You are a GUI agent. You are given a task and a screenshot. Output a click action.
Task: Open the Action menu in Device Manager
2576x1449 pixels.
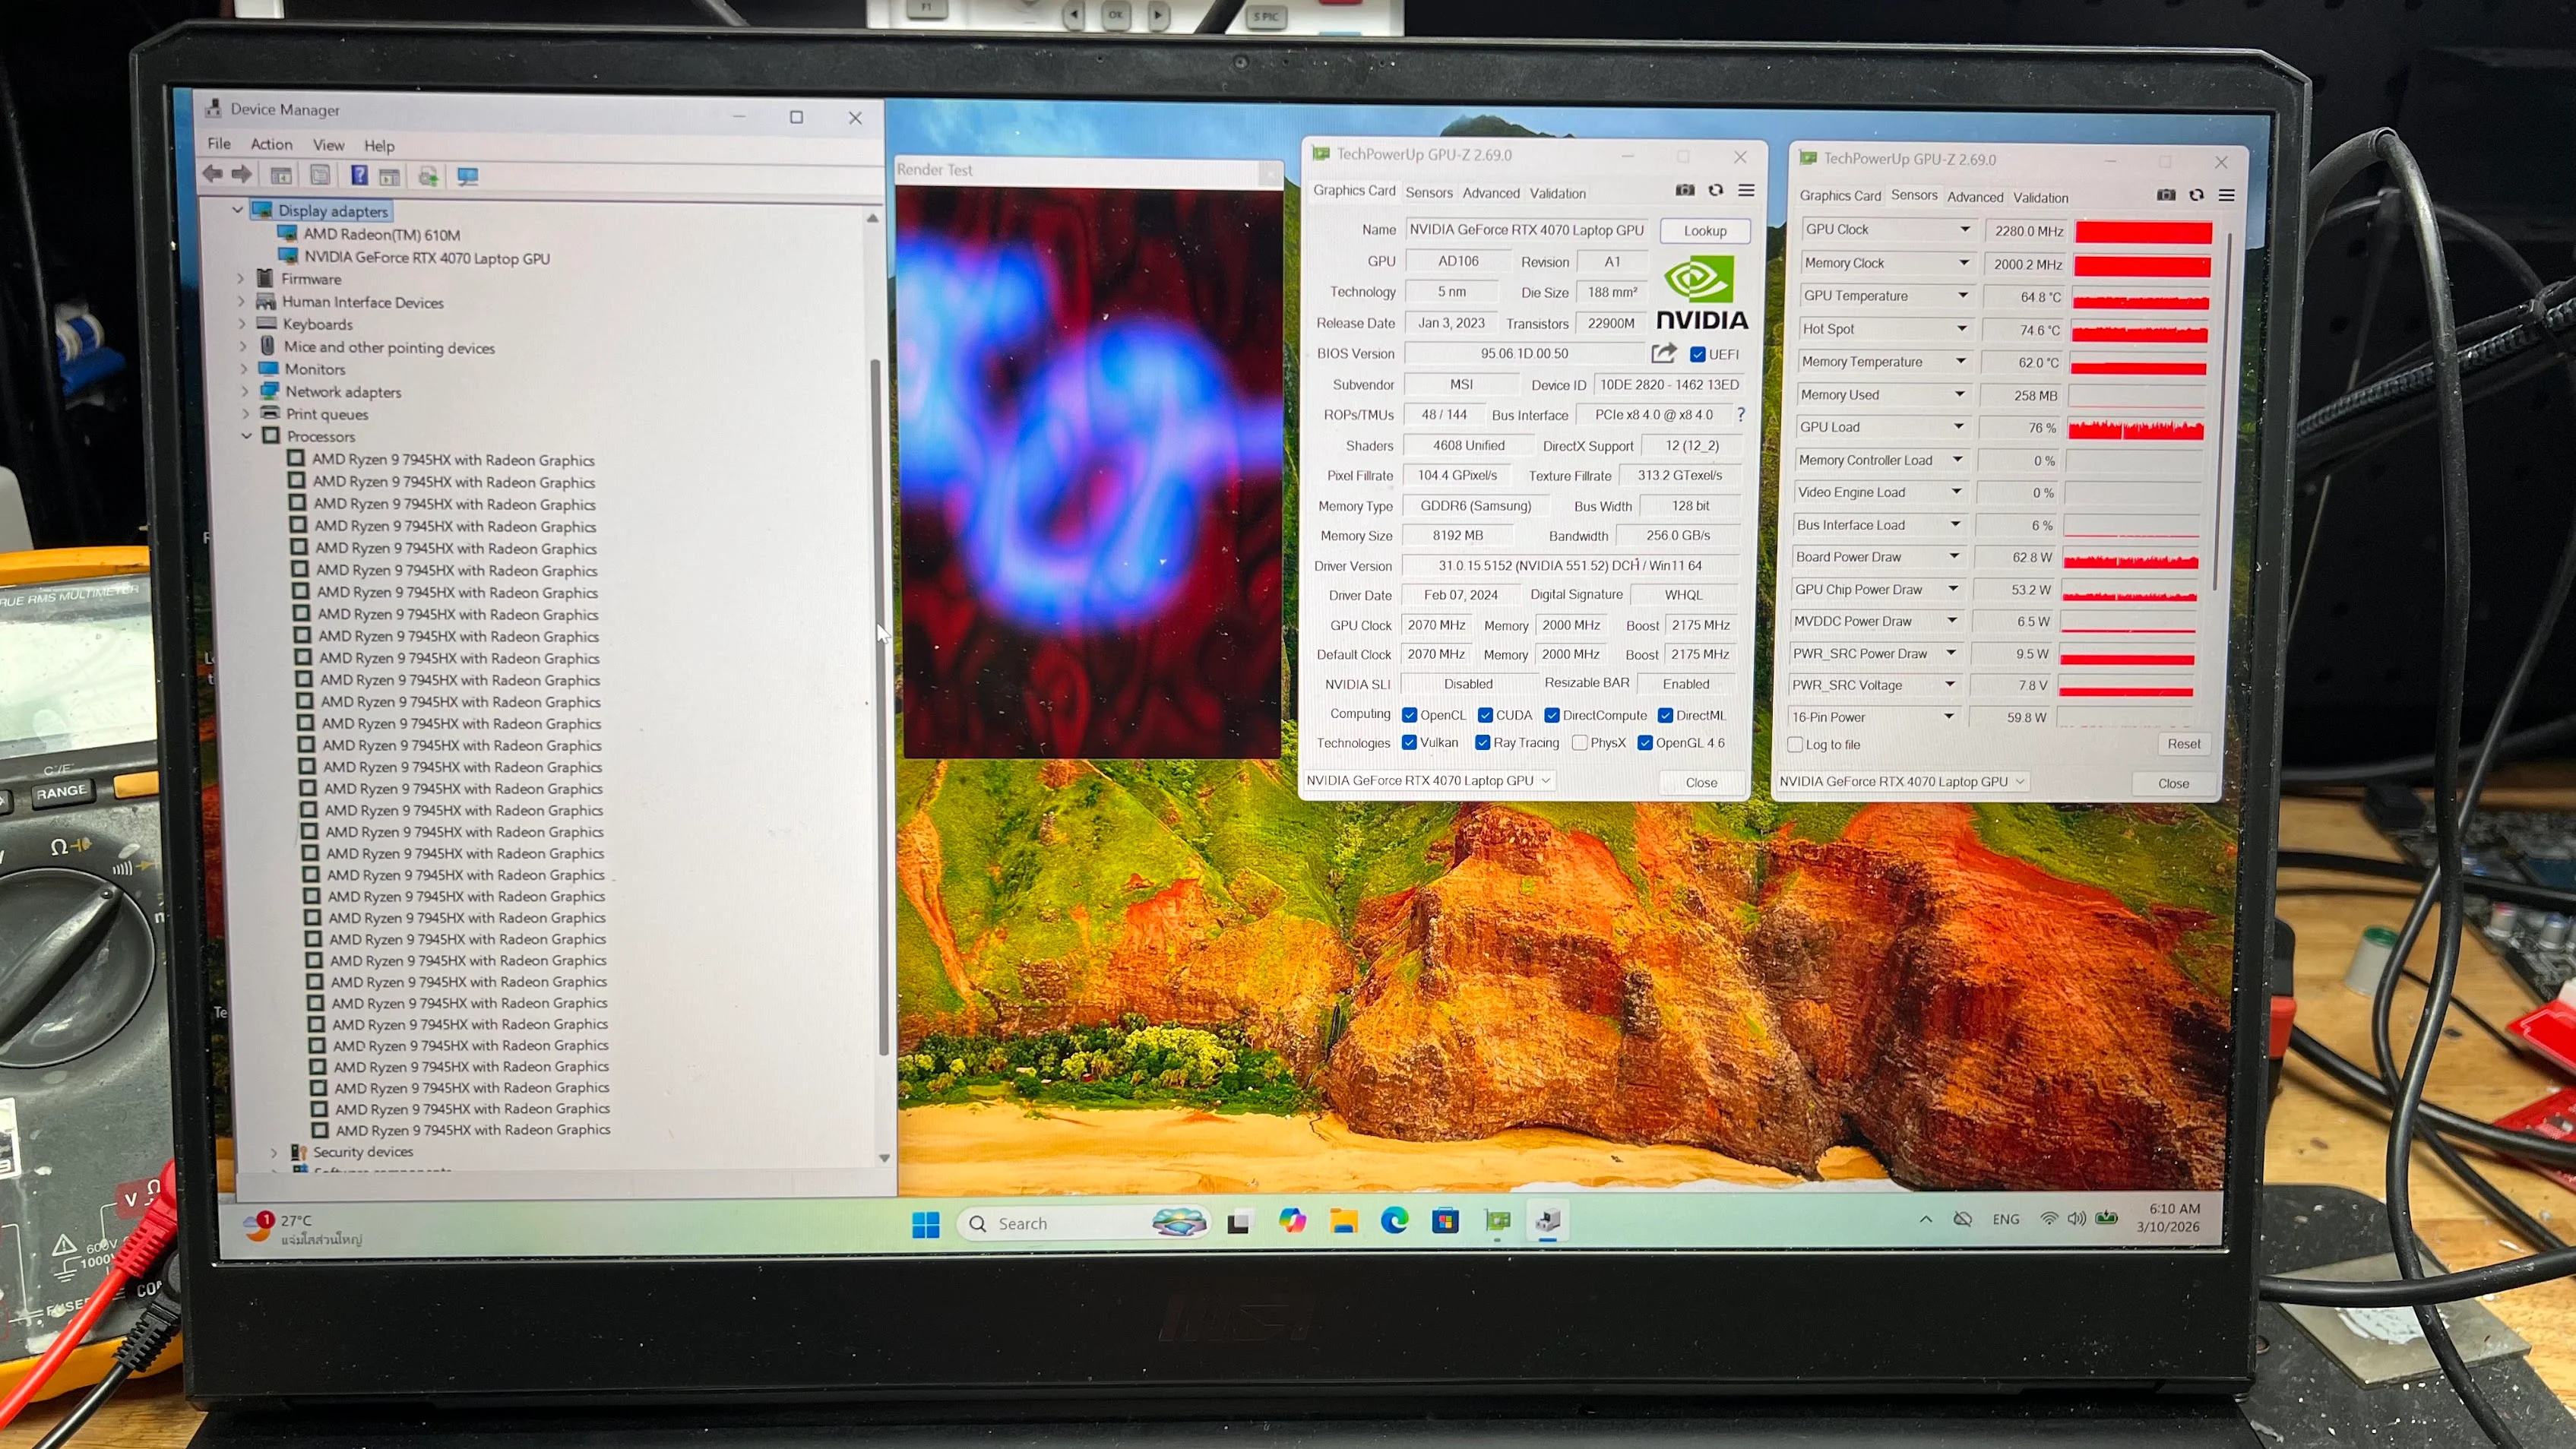click(x=271, y=144)
